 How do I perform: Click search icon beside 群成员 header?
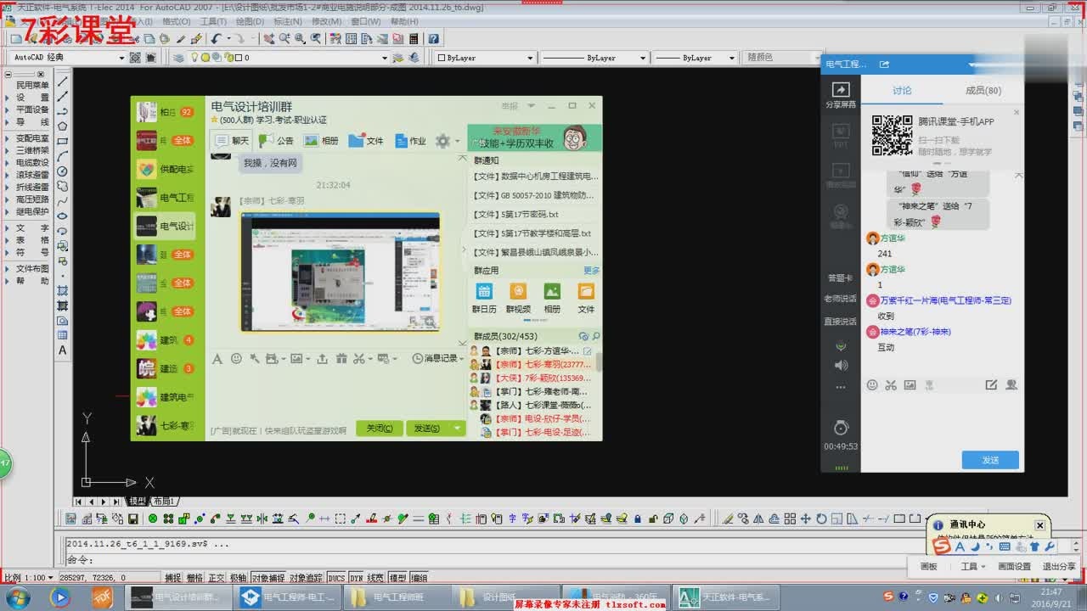[596, 337]
